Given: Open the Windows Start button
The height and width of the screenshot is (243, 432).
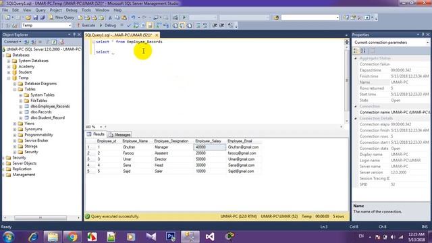Looking at the screenshot, I should [x=9, y=237].
